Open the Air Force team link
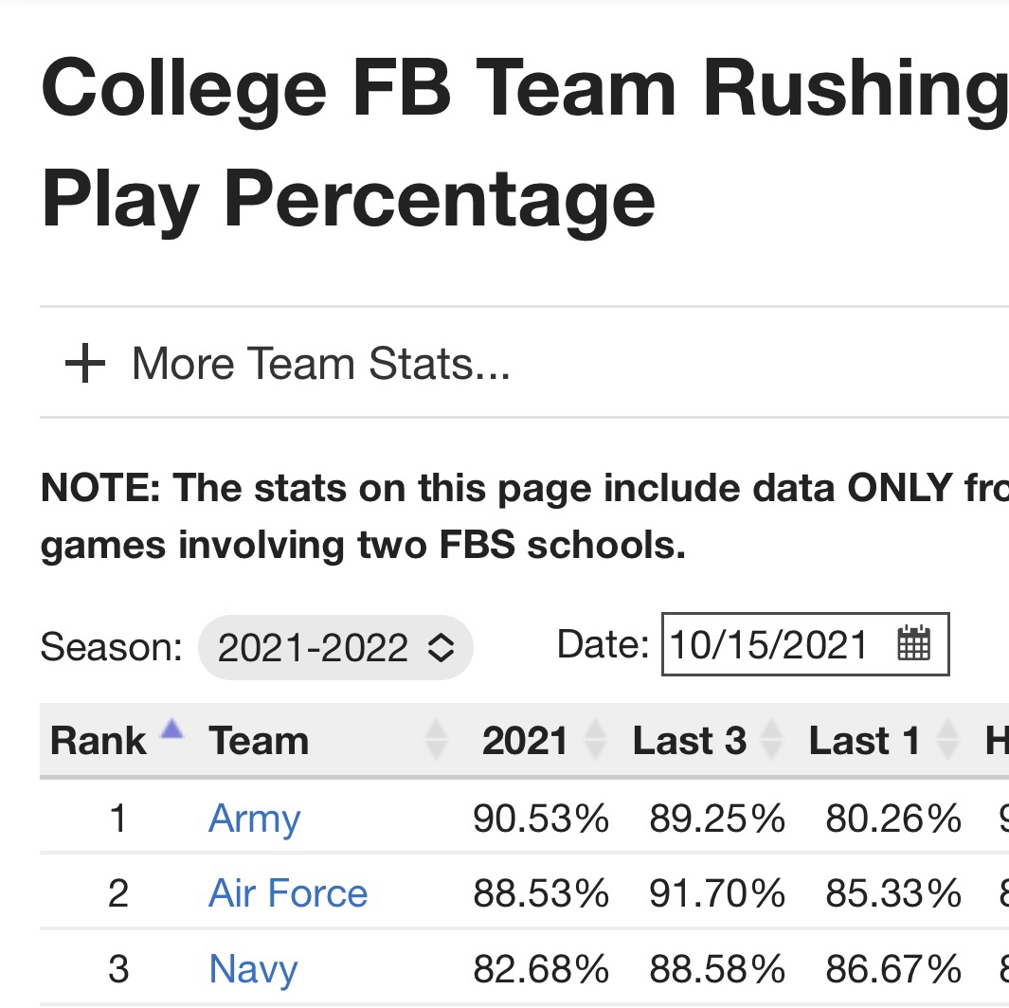 pos(288,893)
